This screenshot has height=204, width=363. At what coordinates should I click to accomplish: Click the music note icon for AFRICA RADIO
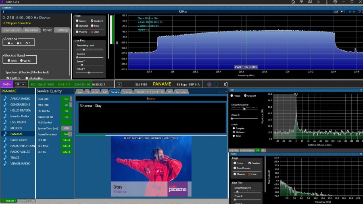[5, 98]
